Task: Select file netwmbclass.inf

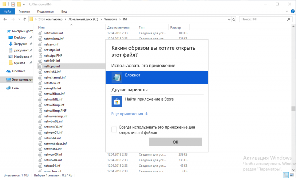Action: [x=55, y=144]
